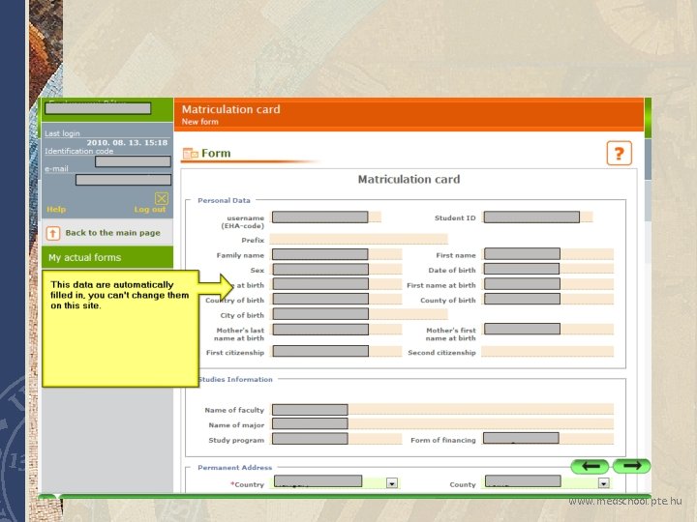Click the Form of financing field
Image resolution: width=697 pixels, height=522 pixels.
click(x=548, y=439)
